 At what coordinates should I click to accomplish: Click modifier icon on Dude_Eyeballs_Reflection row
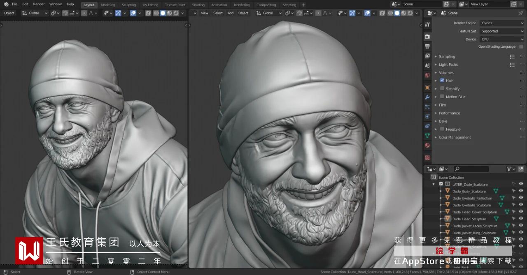[501, 198]
